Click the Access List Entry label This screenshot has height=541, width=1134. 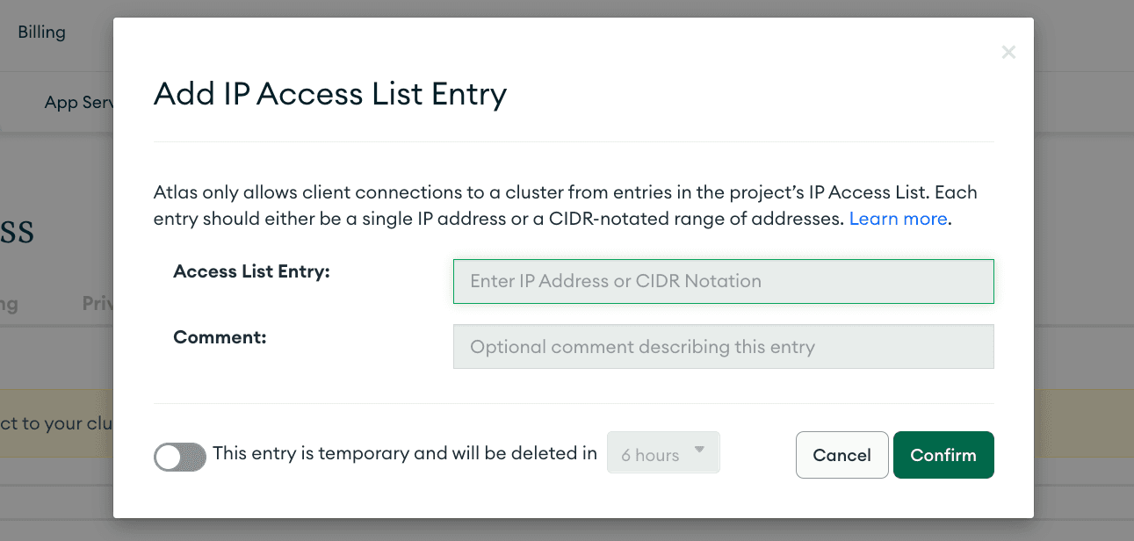[x=251, y=271]
